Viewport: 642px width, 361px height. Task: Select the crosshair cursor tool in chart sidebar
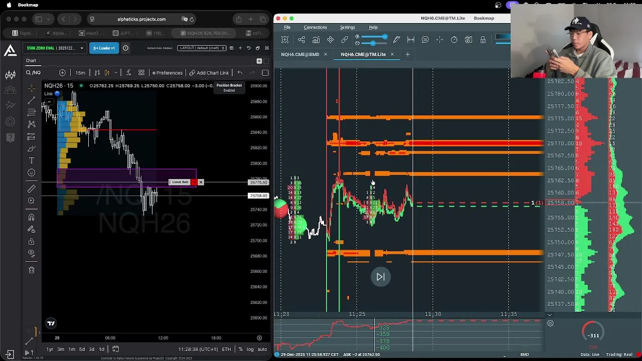click(31, 89)
